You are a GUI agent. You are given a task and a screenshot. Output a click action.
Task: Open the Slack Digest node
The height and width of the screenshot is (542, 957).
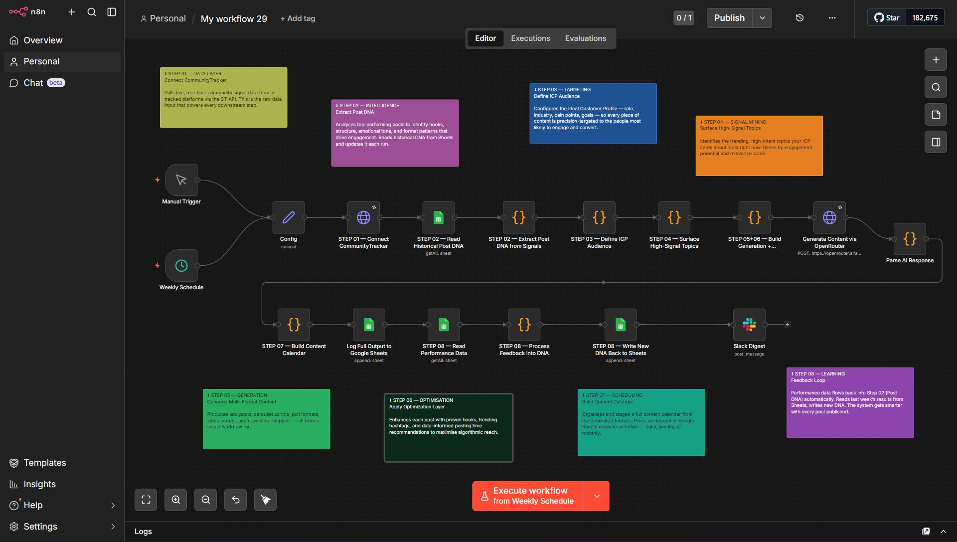coord(749,325)
